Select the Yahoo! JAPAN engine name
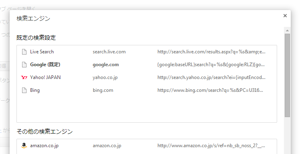The image size is (300, 154). click(45, 77)
